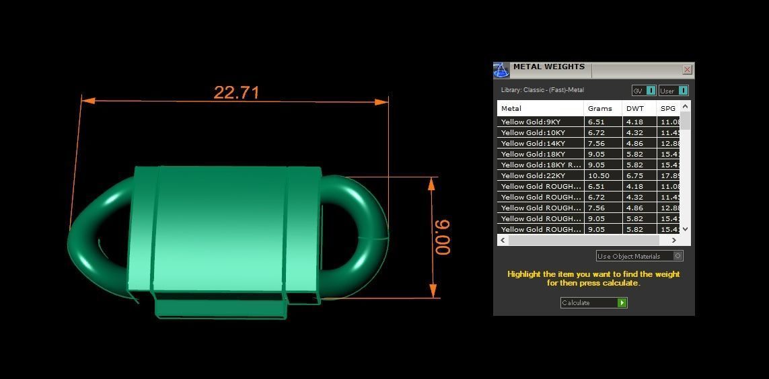Click the SPG column header
This screenshot has width=769, height=379.
pos(669,109)
